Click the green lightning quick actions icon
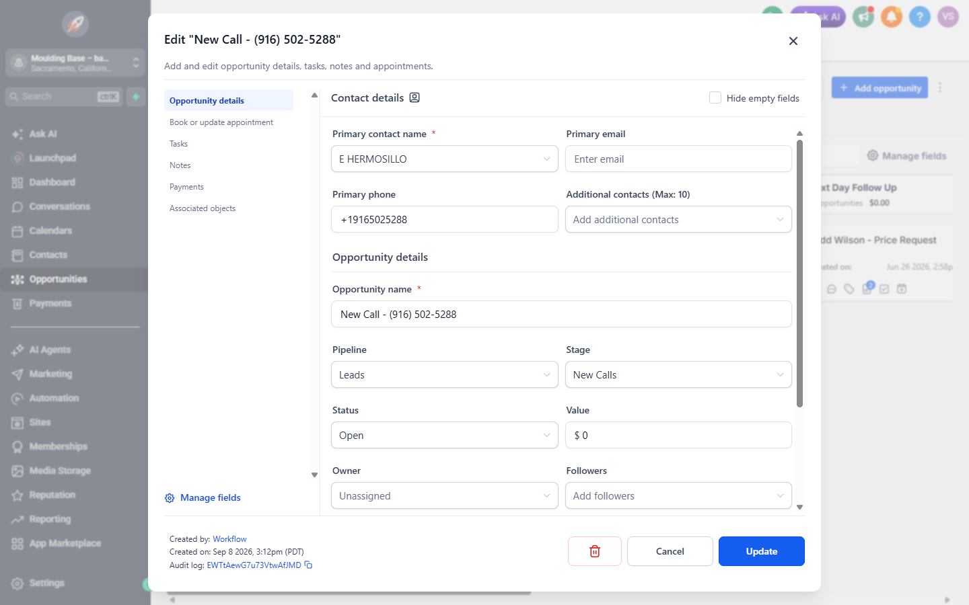This screenshot has height=605, width=969. tap(136, 97)
